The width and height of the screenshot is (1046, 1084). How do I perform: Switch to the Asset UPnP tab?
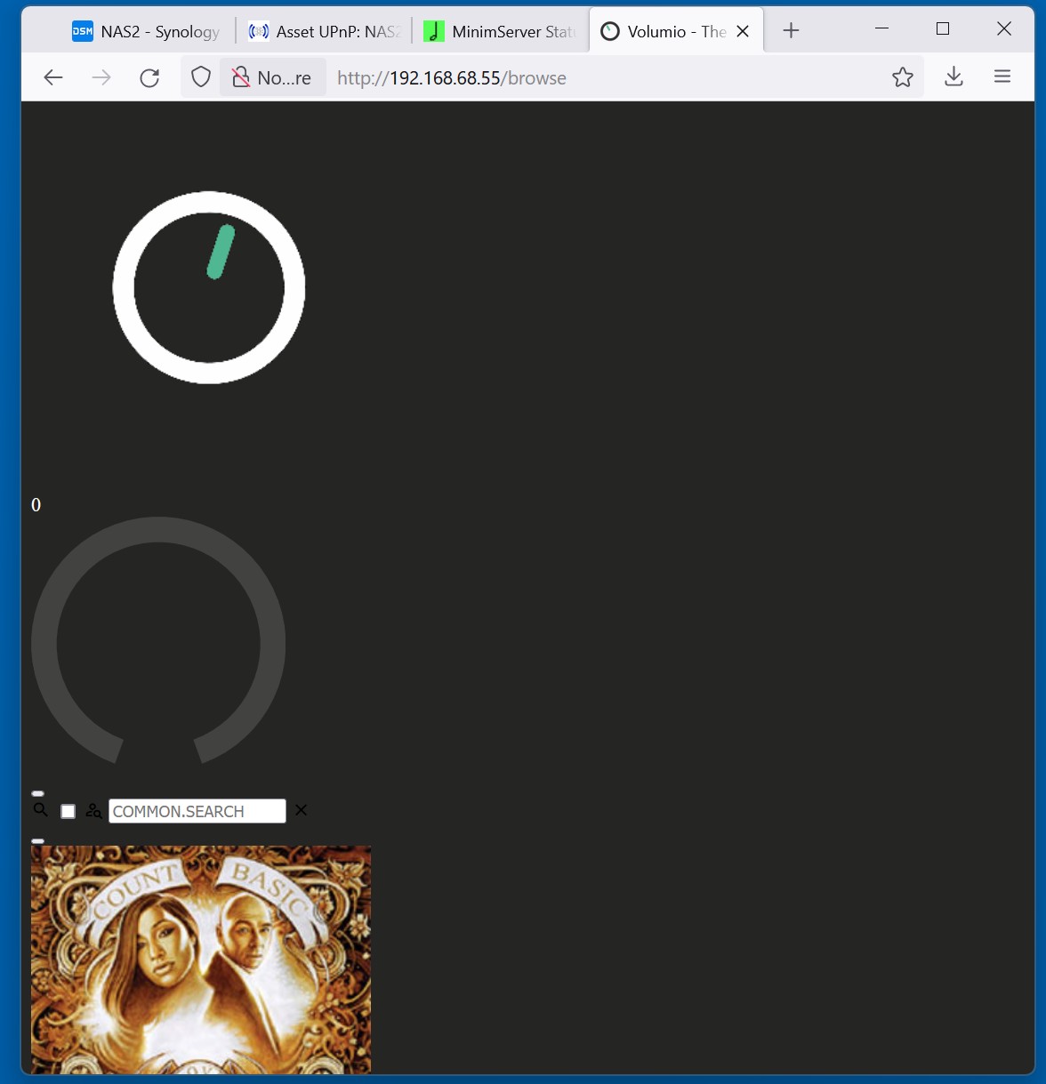click(325, 31)
